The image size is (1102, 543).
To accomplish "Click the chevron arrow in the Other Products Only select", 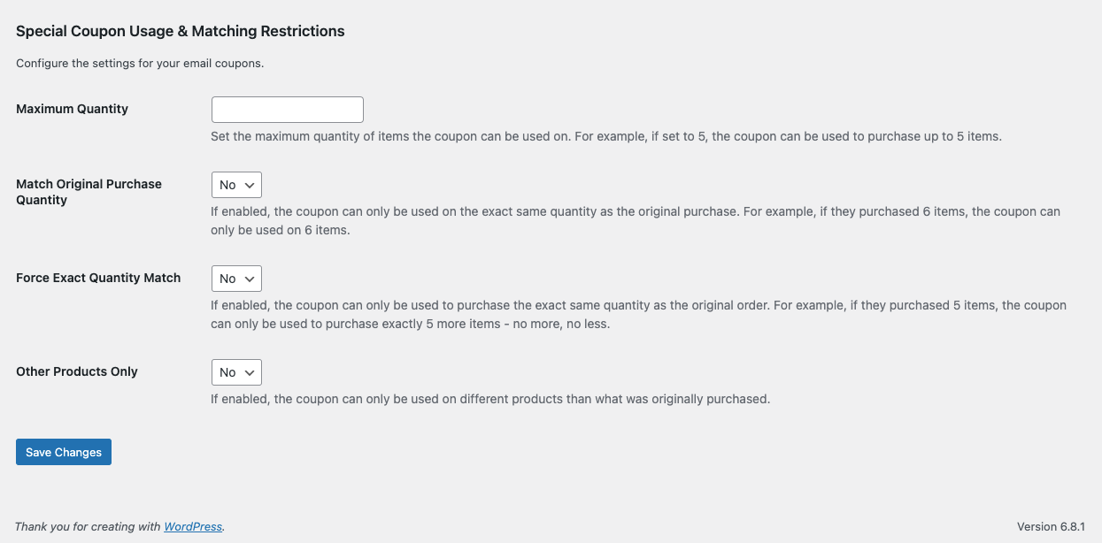I will pyautogui.click(x=250, y=372).
